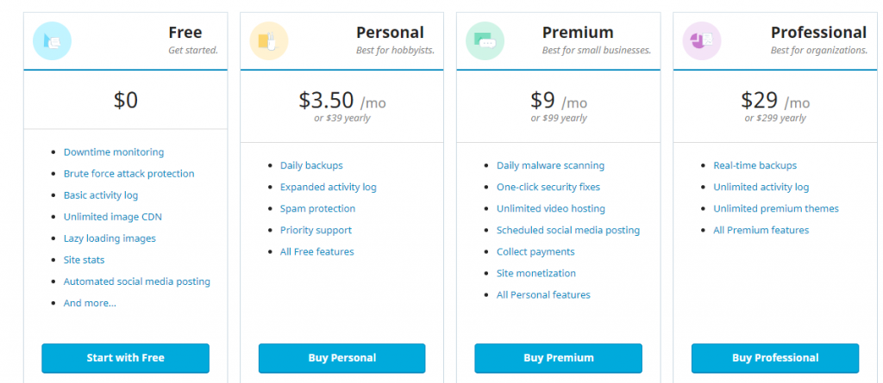Open the Unlimited premium themes link
The height and width of the screenshot is (383, 883).
coord(775,208)
